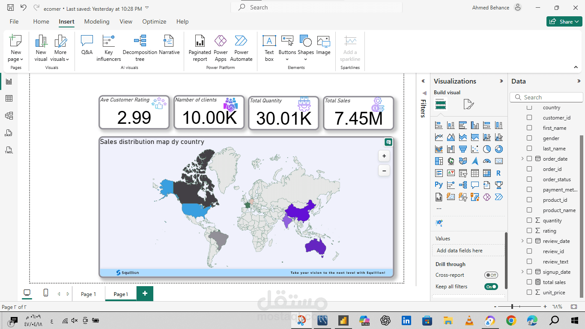585x329 pixels.
Task: Switch to Table view in sidebar
Action: coord(9,99)
